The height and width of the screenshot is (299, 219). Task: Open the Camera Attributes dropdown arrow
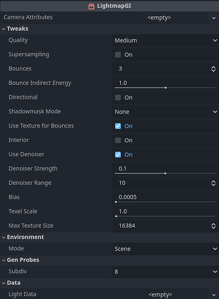point(214,18)
